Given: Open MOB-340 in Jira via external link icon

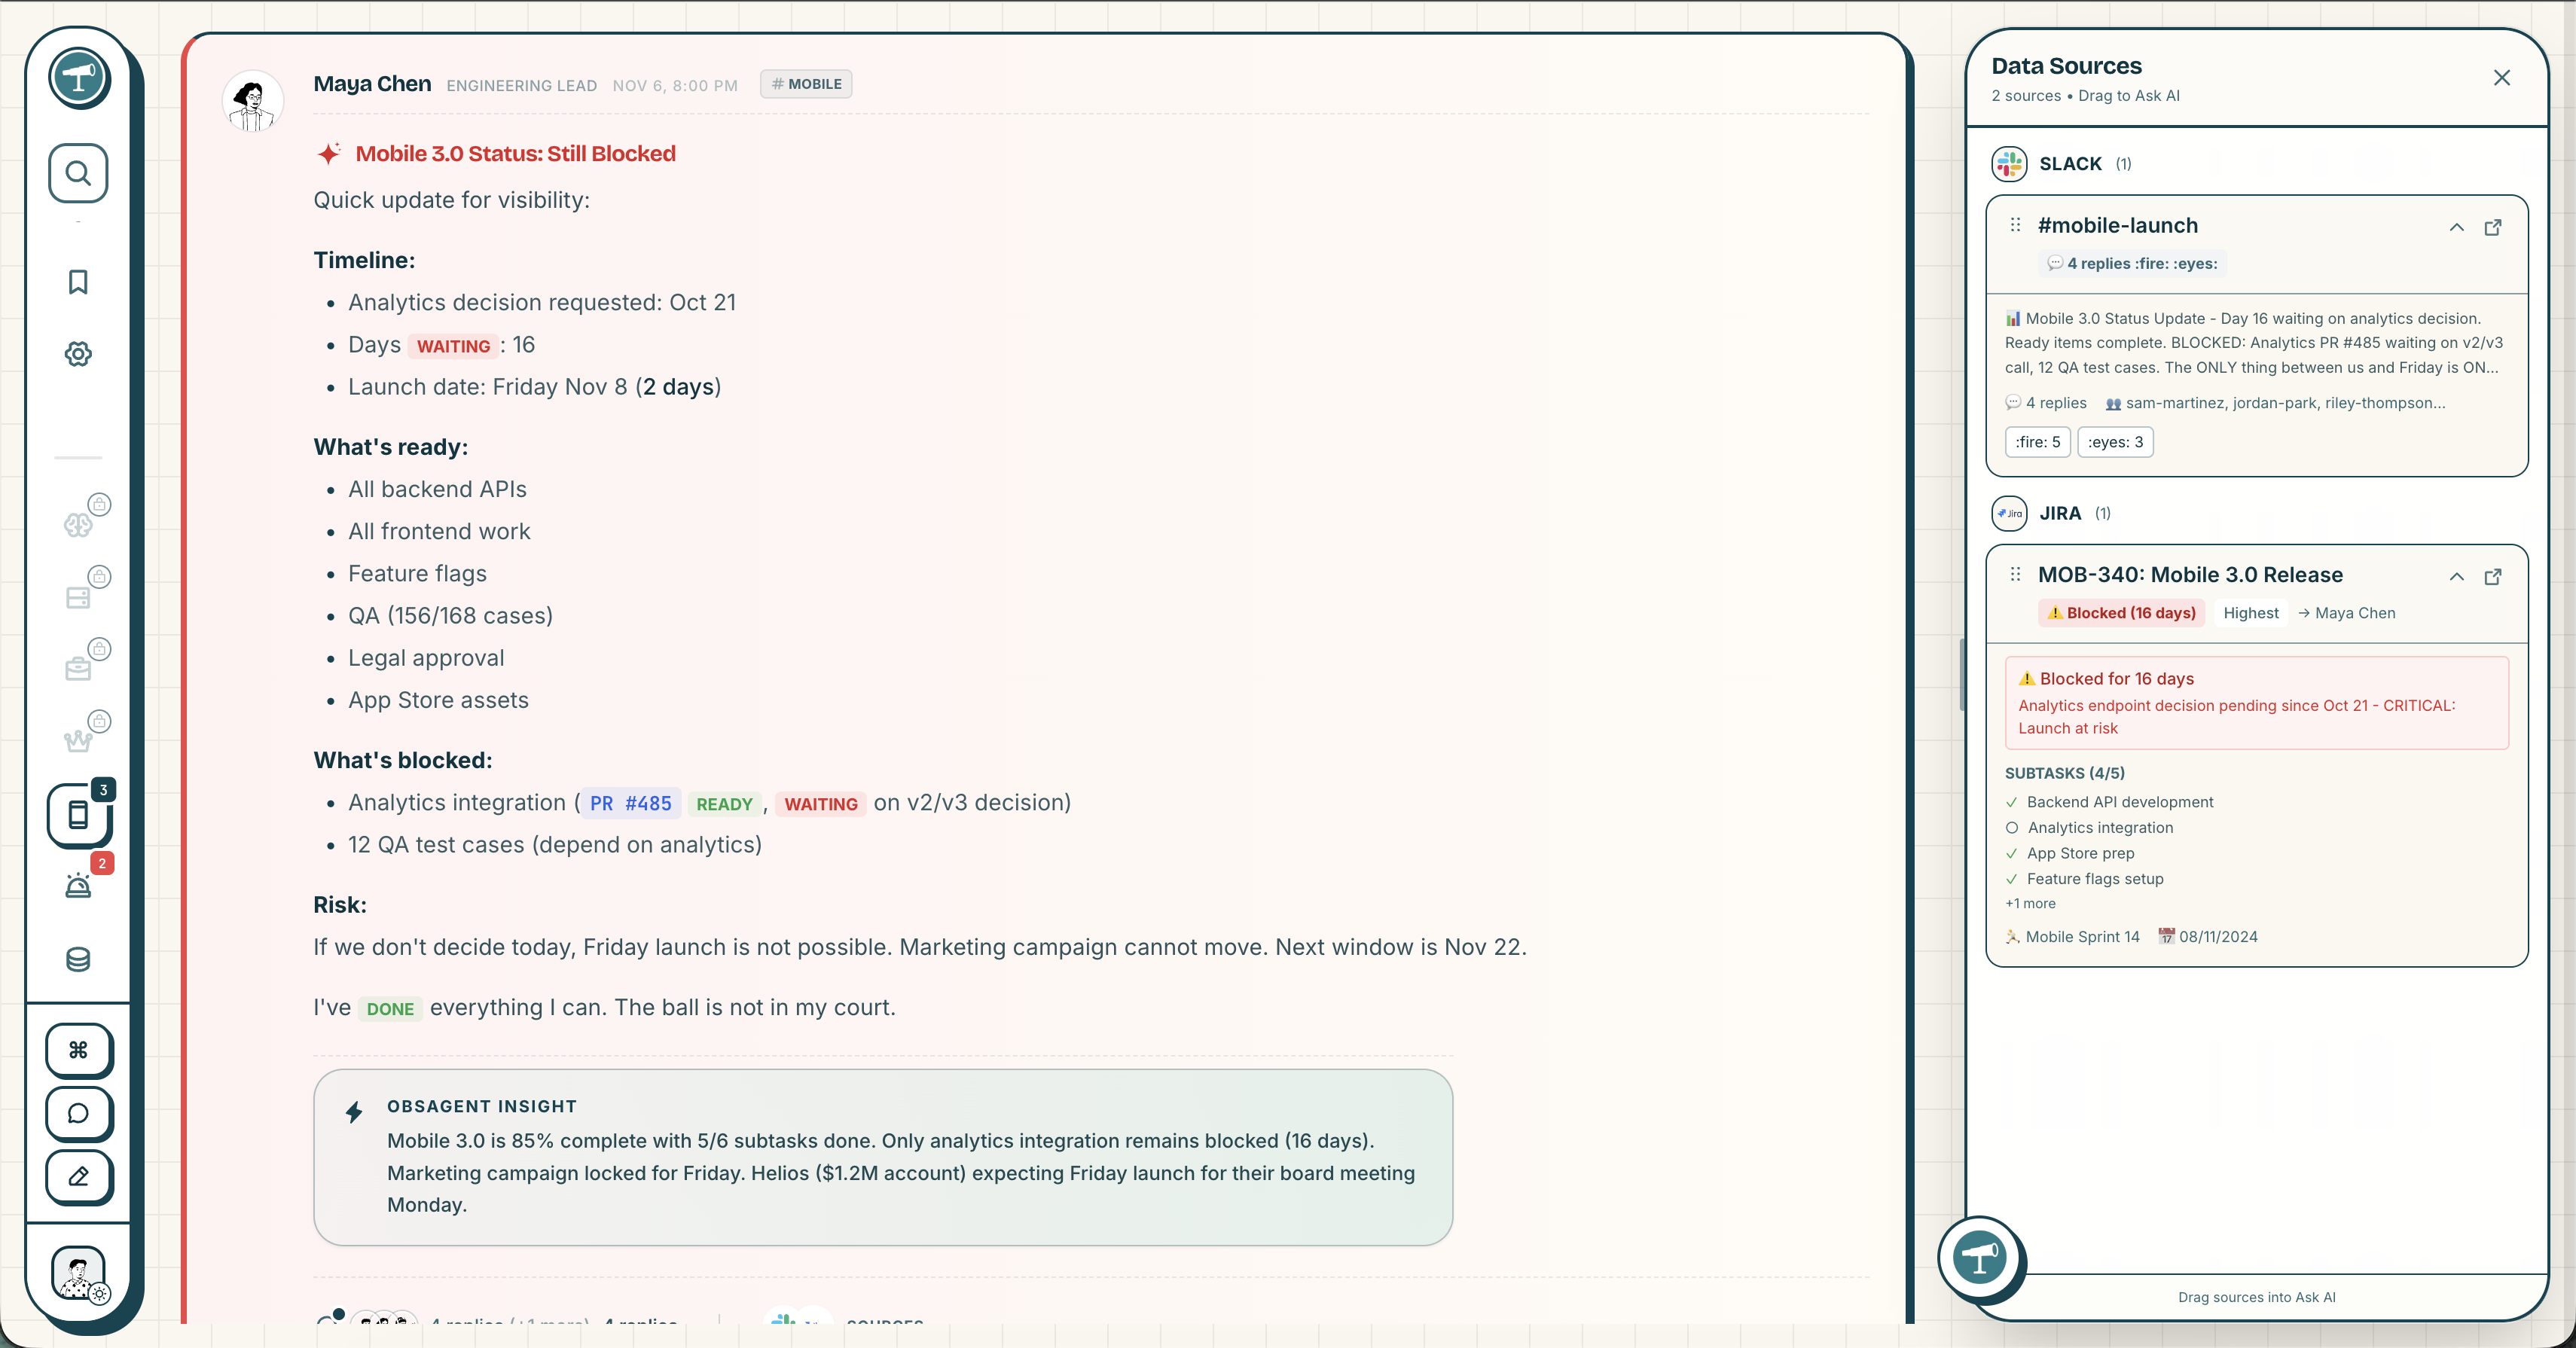Looking at the screenshot, I should pos(2493,578).
